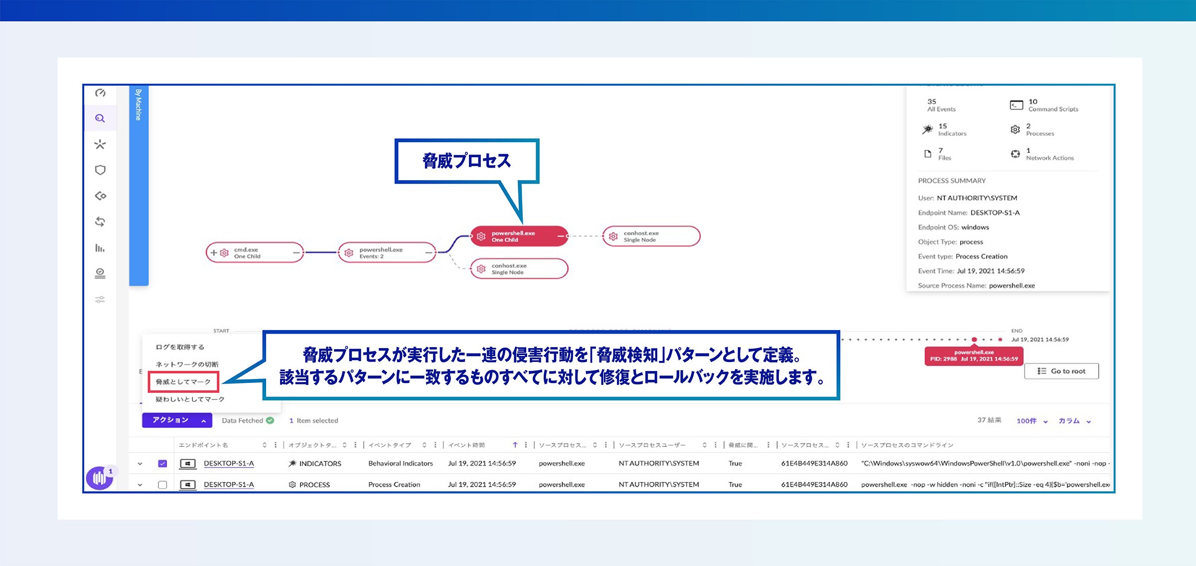Screen dimensions: 1196x566
Task: Uncheck the INDICATORS row checkbox
Action: [162, 463]
